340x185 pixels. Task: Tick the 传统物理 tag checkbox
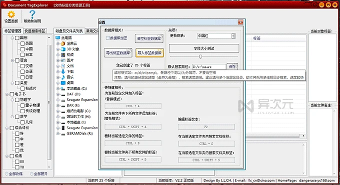pos(22,111)
